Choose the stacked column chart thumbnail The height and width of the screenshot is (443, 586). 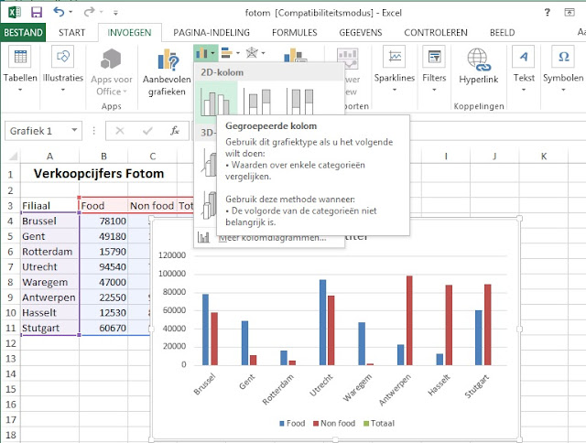coord(257,101)
